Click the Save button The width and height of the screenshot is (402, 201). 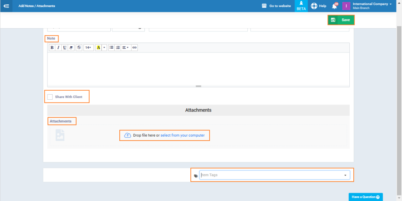point(341,20)
